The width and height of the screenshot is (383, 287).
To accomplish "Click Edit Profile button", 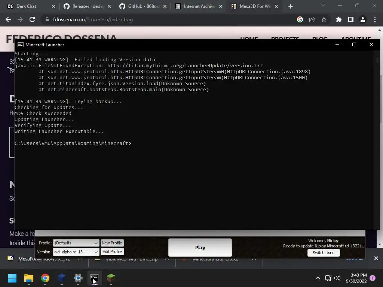I will point(112,251).
